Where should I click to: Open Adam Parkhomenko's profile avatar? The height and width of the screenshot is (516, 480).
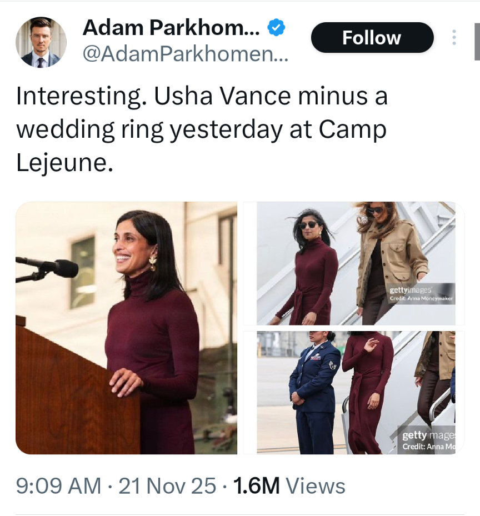tap(41, 42)
